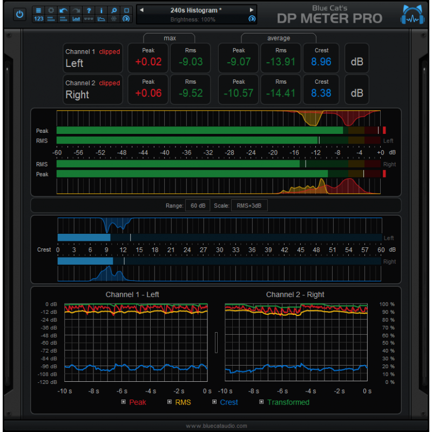Open the main hamburger menu
Image resolution: width=432 pixels, height=432 pixels.
39,10
